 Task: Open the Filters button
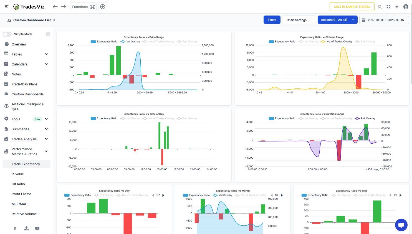click(272, 20)
